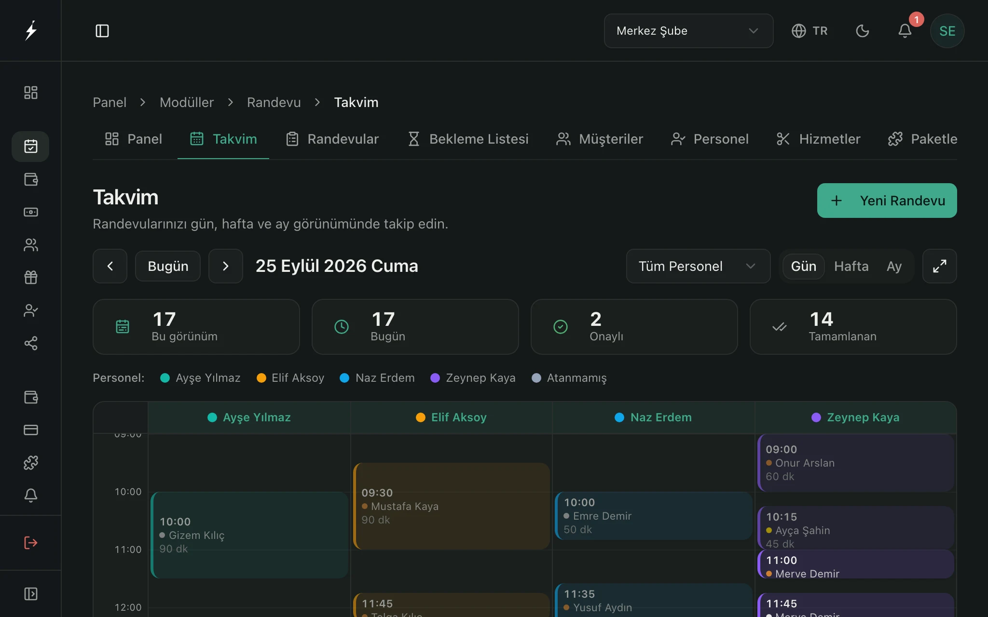Click Ayşe Yılmaz green legend dot

click(x=165, y=378)
